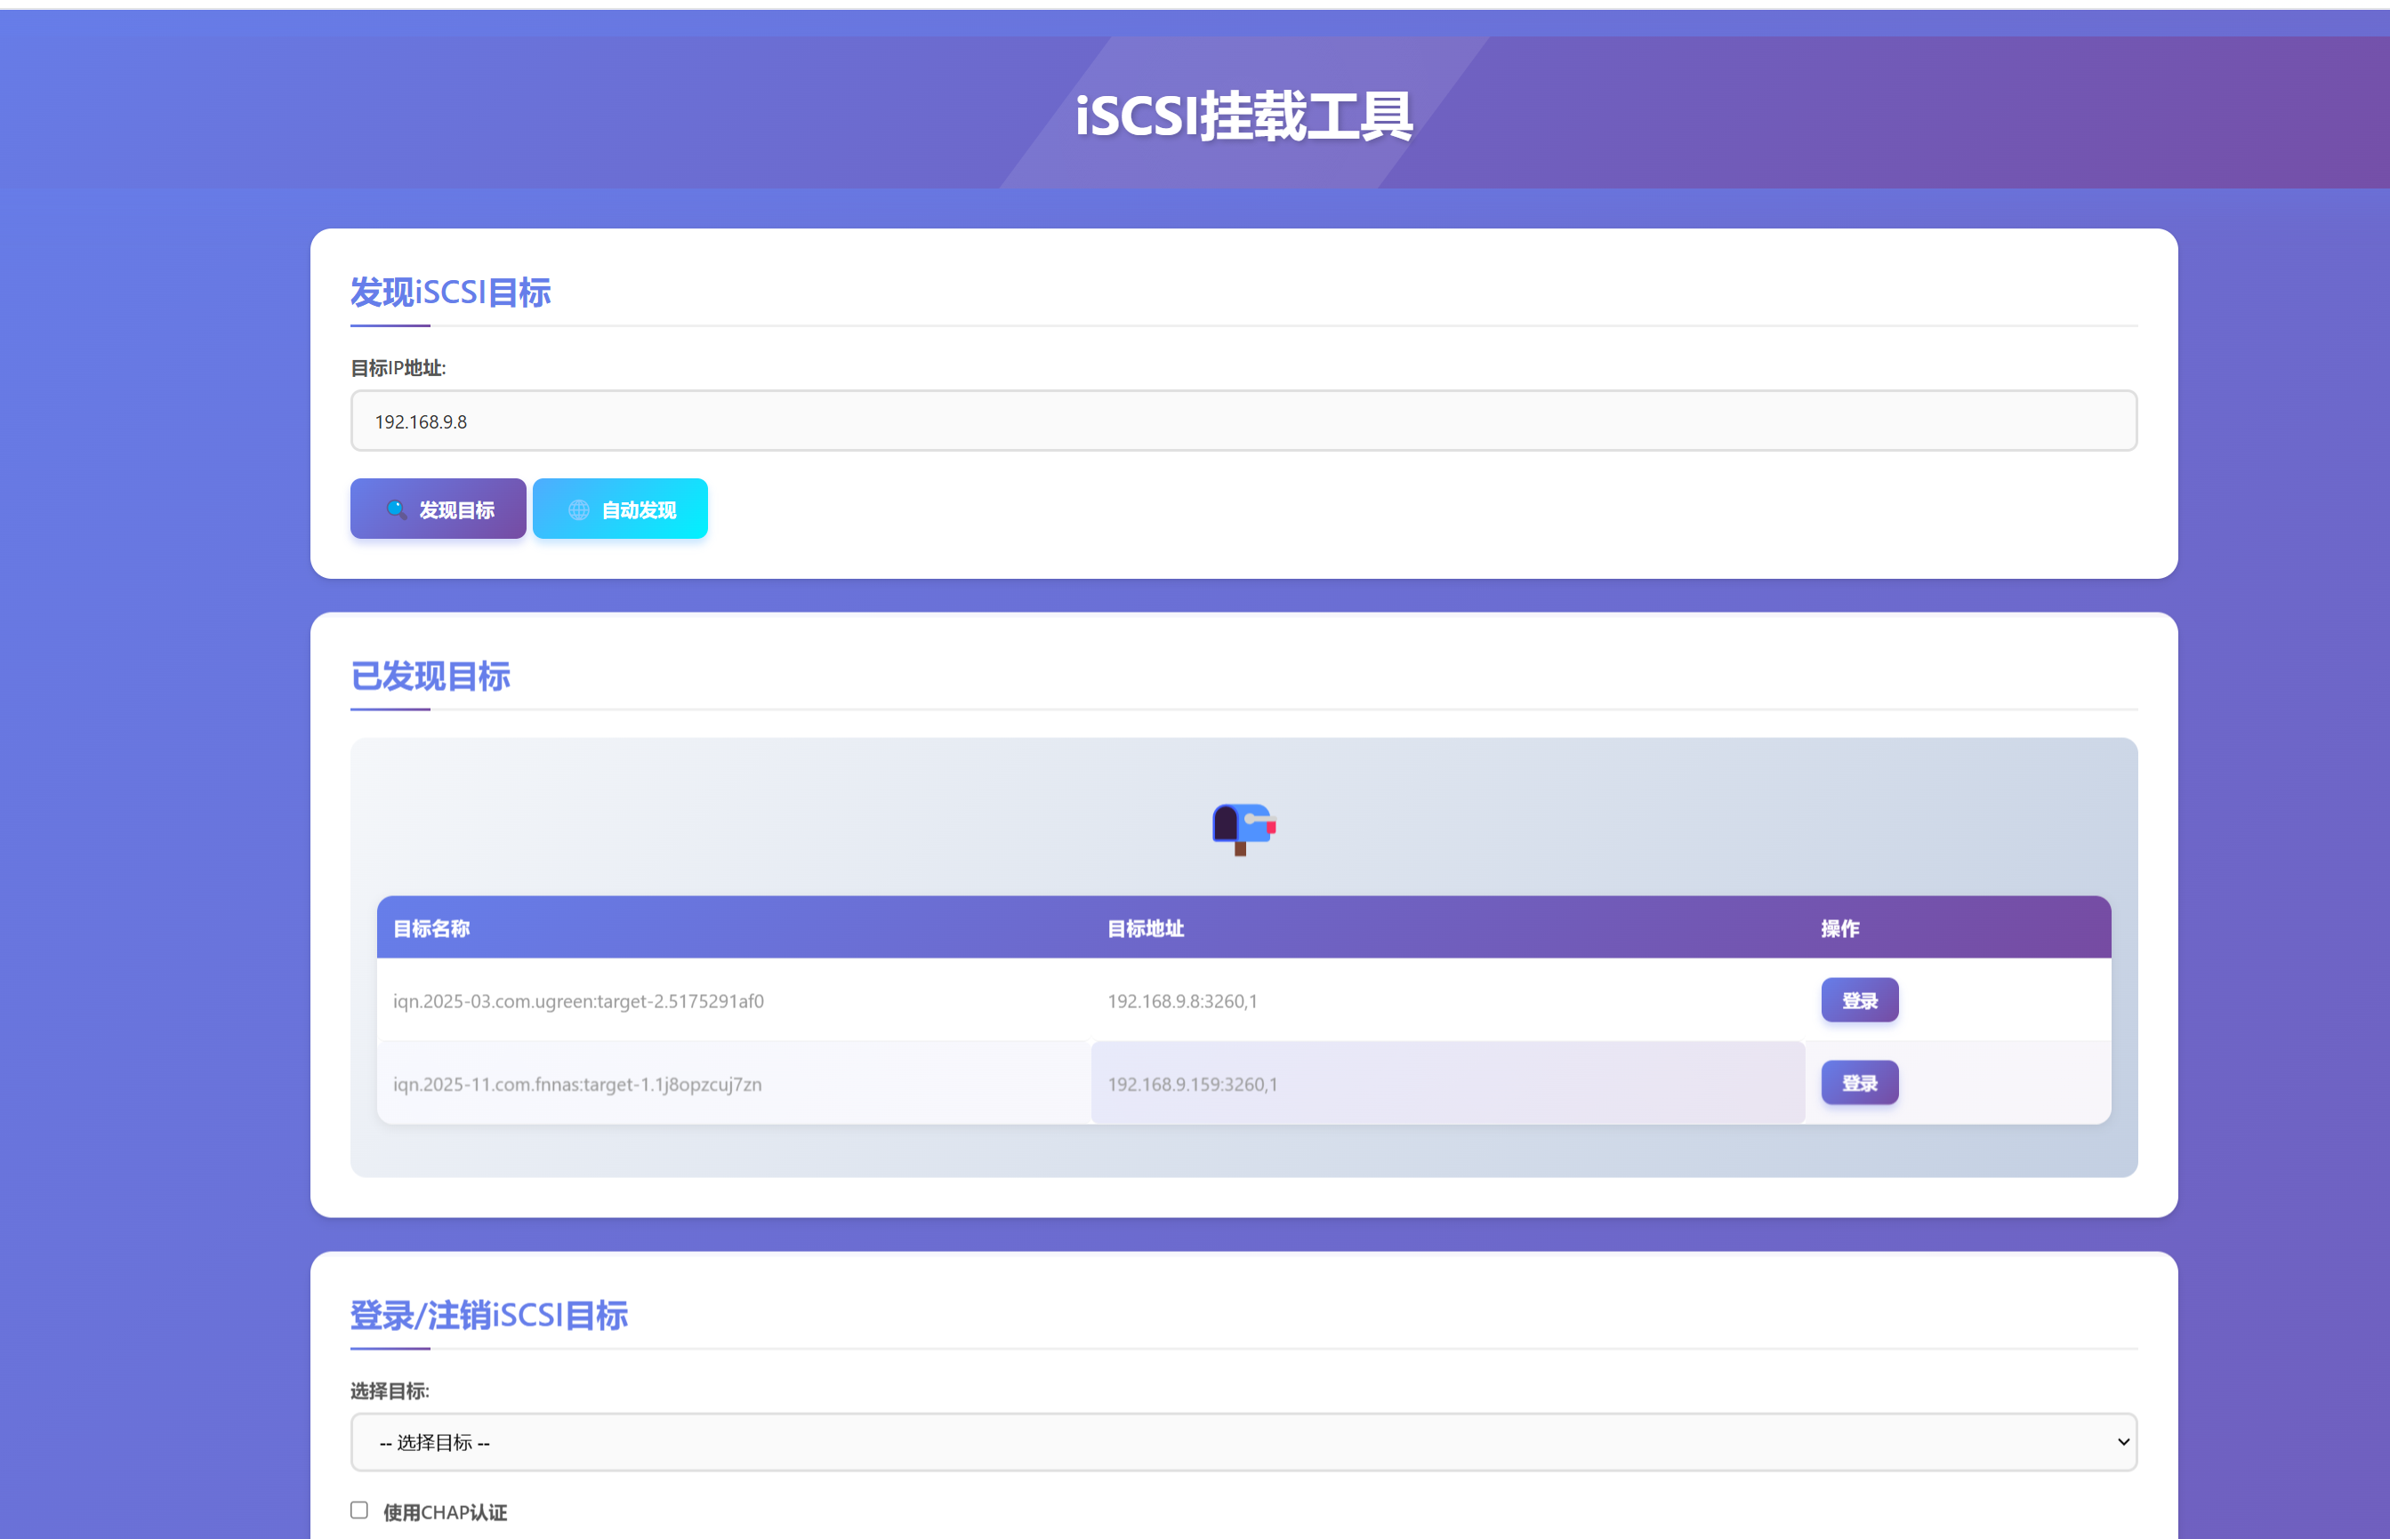Click the magnifier icon on 发现目标
2390x1539 pixels.
tap(396, 509)
